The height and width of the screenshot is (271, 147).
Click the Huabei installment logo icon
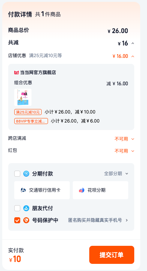82,190
